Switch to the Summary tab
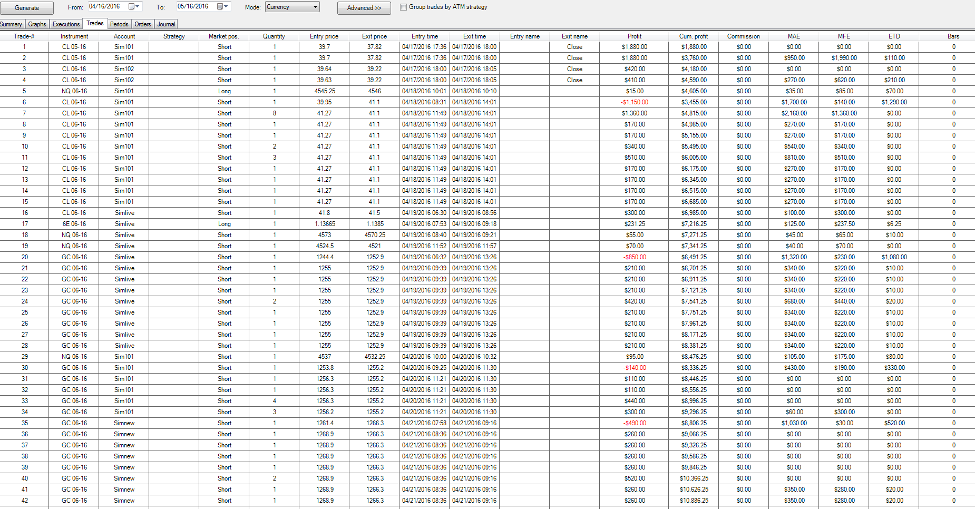 tap(11, 24)
